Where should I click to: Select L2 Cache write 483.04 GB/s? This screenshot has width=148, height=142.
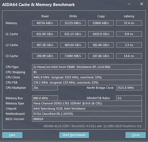click(x=73, y=45)
